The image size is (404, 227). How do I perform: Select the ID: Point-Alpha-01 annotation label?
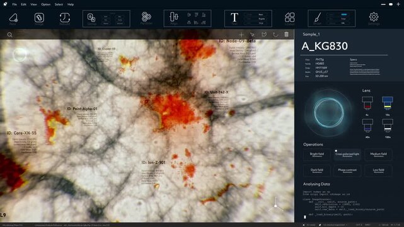[82, 108]
